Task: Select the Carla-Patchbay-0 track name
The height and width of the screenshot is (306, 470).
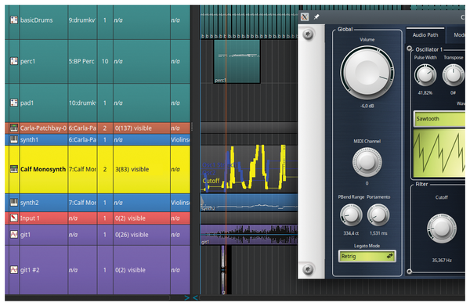Action: 43,128
